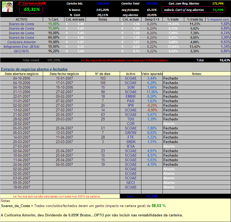Click the green 58,03 % note value
Screen dimensions: 231x222
coord(159,206)
